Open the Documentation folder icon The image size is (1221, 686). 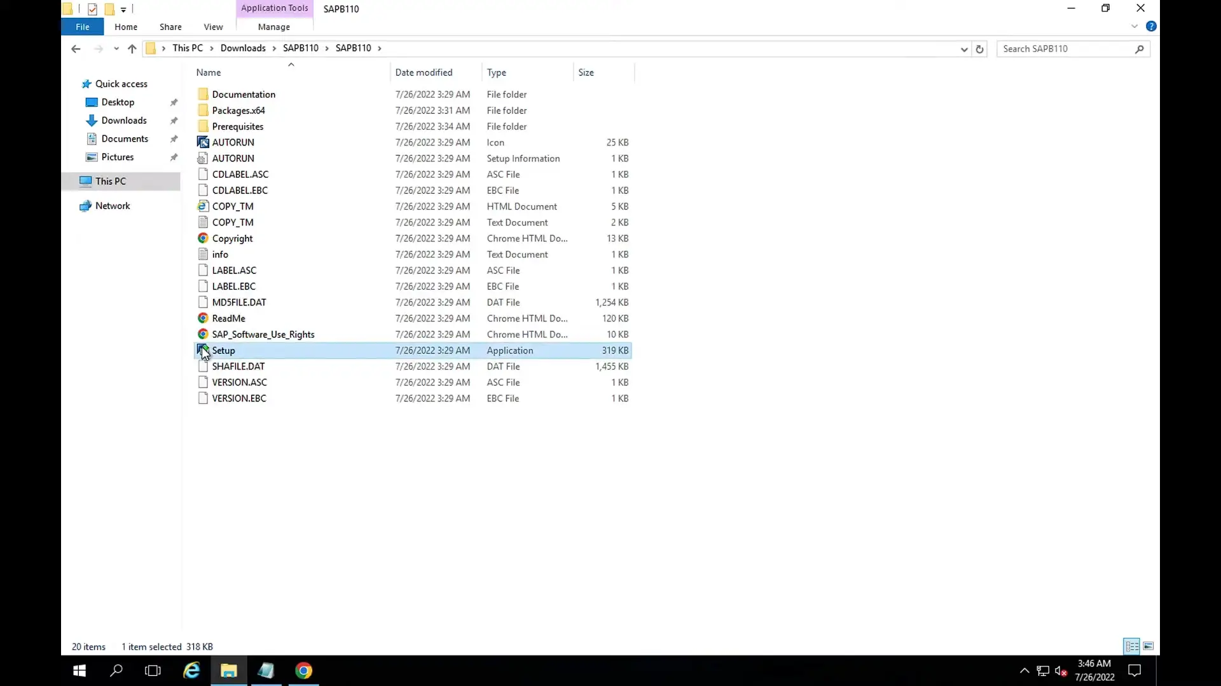[203, 94]
